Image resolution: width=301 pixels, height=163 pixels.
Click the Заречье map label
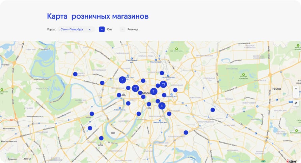point(27,159)
